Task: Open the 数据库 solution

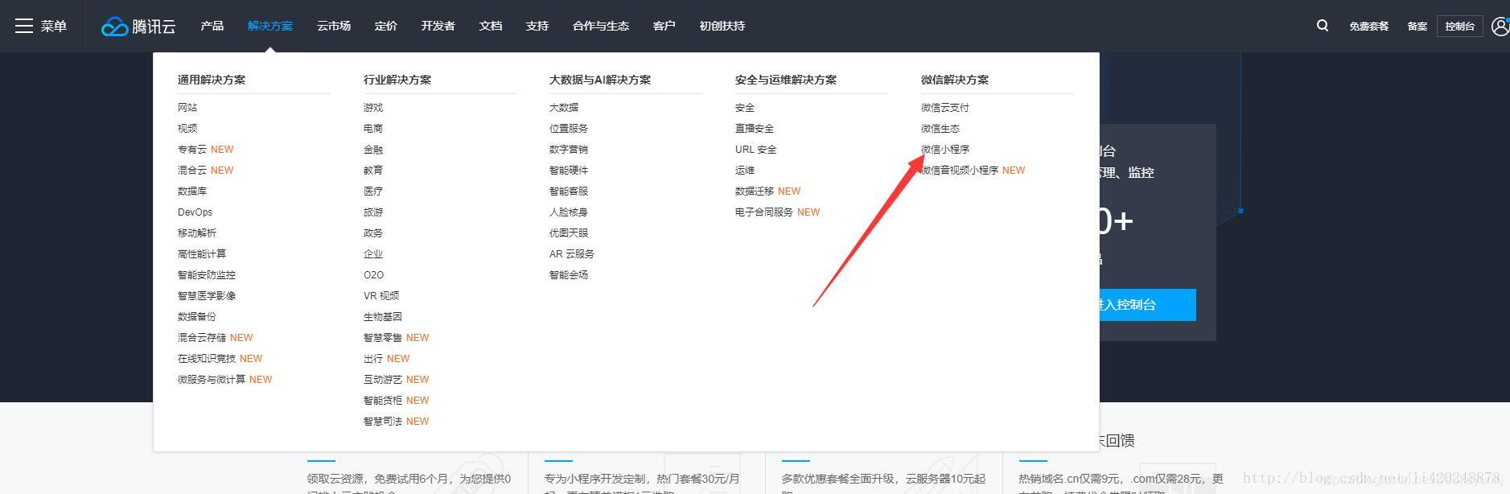Action: tap(192, 191)
